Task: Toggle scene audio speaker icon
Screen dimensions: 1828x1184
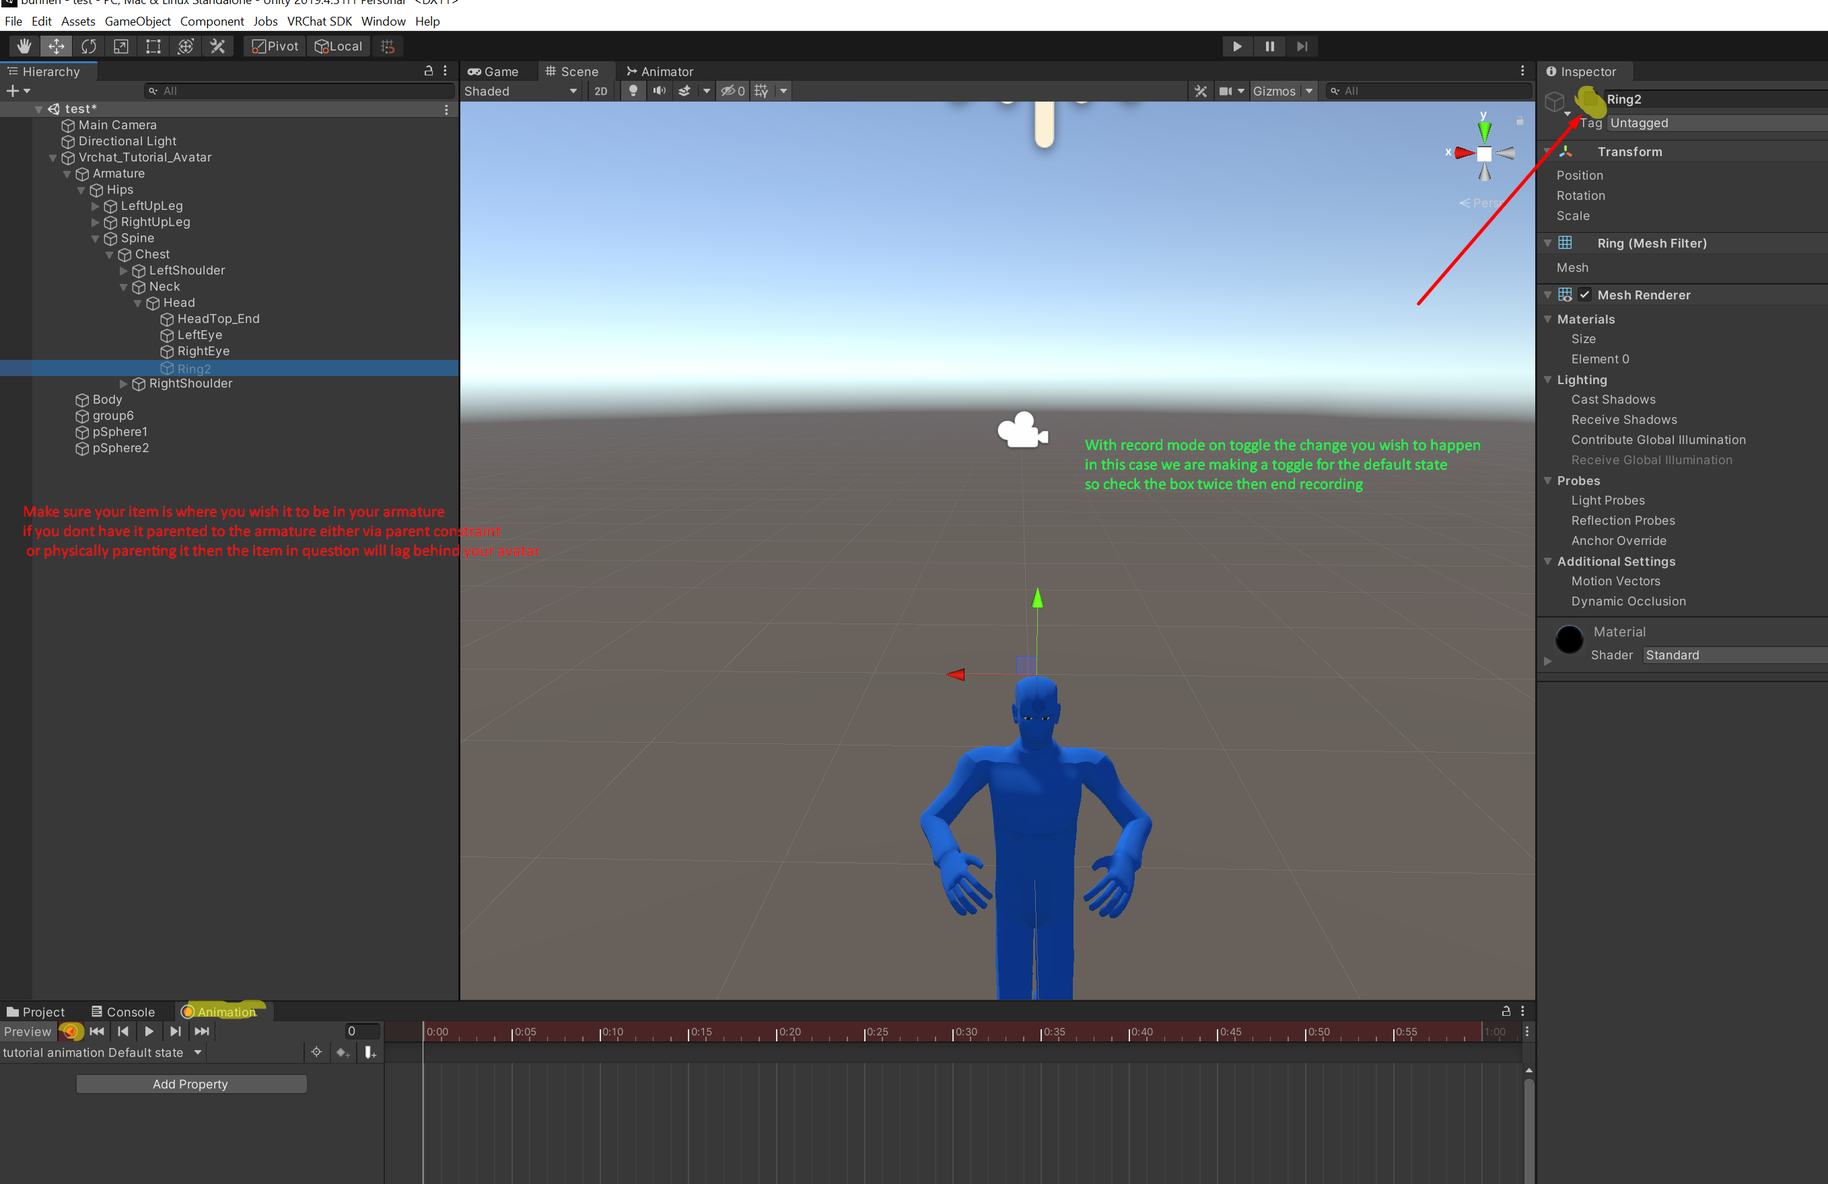Action: coord(659,91)
